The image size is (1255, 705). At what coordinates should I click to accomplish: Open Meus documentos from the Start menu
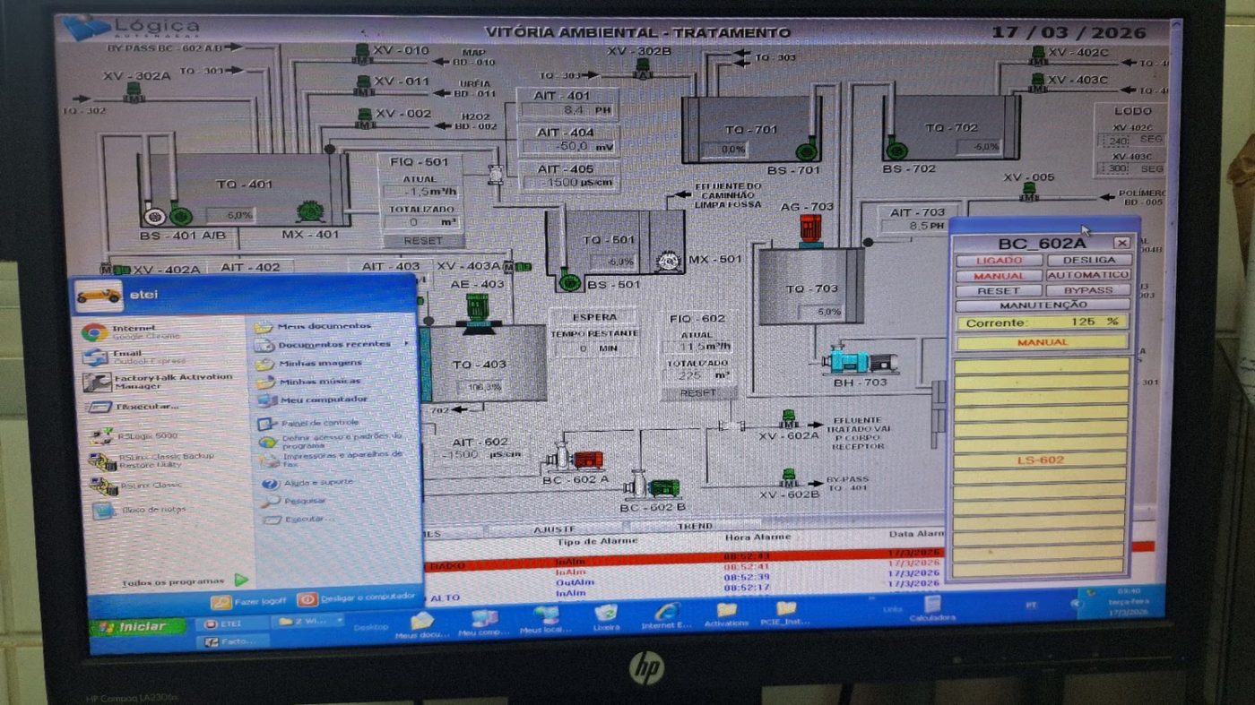point(313,327)
